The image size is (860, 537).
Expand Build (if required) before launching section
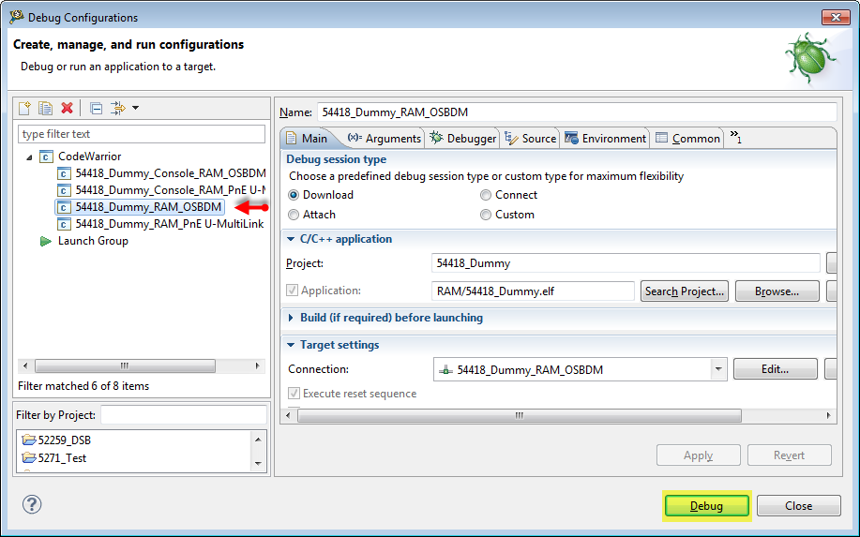[x=291, y=318]
